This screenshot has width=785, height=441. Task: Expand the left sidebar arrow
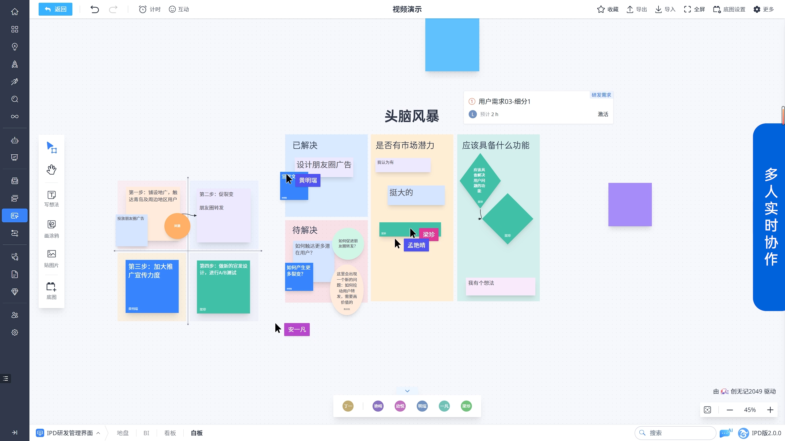[14, 432]
